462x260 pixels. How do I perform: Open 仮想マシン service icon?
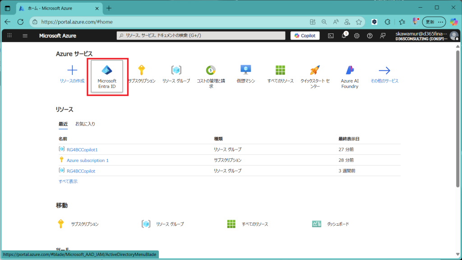246,70
